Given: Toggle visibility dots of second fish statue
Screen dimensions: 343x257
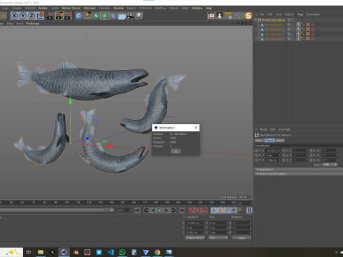Looking at the screenshot, I should 292,29.
